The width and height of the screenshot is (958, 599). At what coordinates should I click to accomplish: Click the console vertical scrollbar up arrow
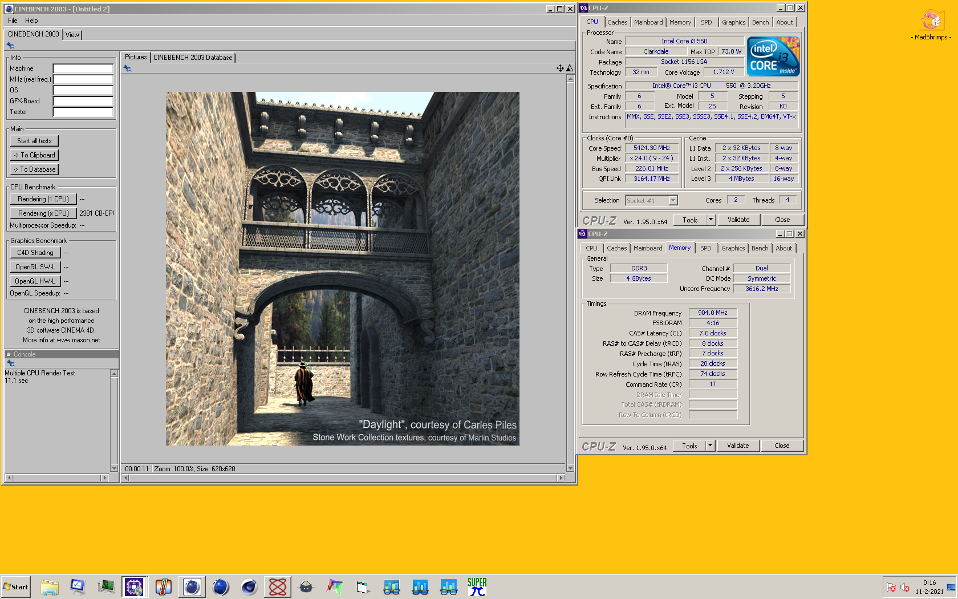point(114,373)
